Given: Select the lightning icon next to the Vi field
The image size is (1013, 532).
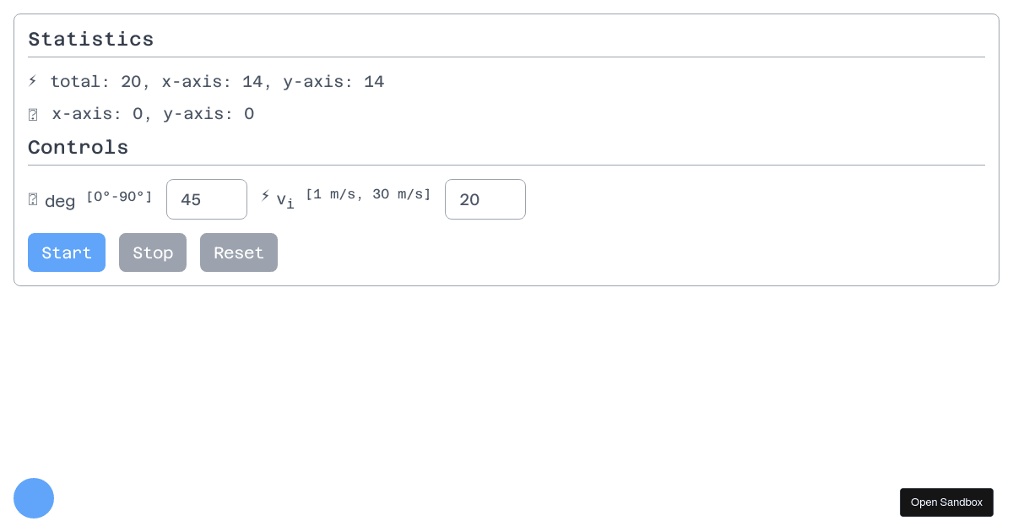Looking at the screenshot, I should point(264,196).
